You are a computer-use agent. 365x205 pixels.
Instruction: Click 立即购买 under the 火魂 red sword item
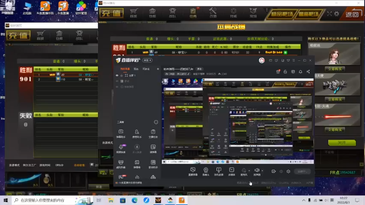[335, 130]
